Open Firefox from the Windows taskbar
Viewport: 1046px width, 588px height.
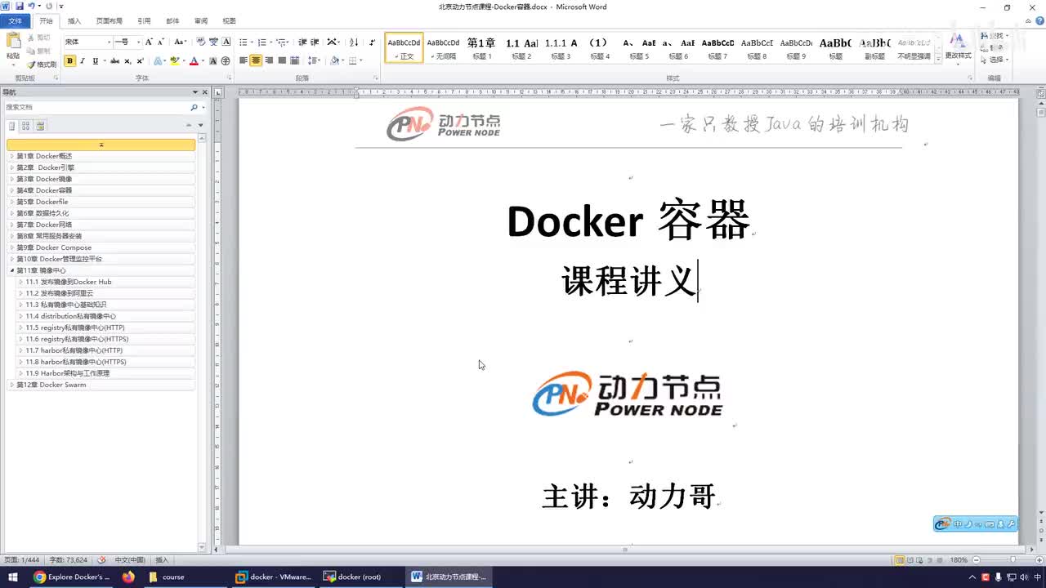[128, 577]
